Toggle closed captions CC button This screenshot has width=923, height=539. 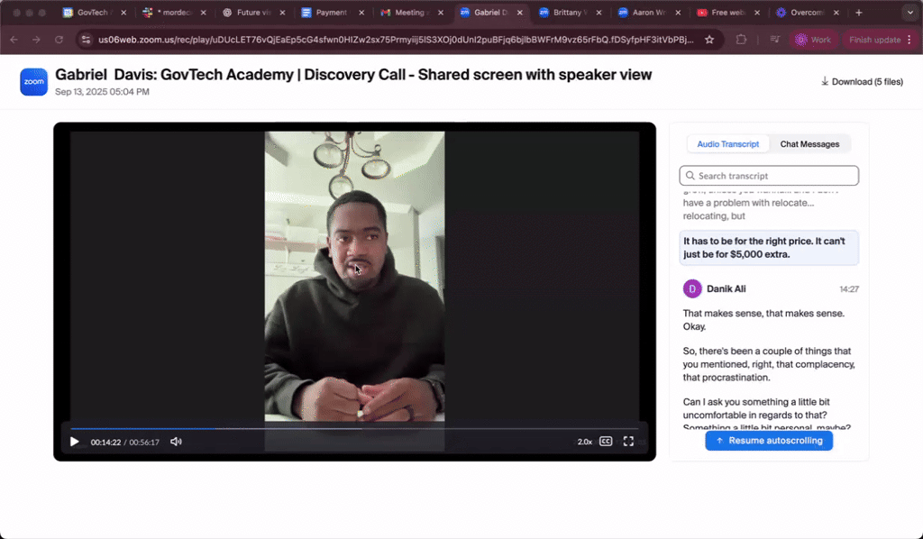606,442
